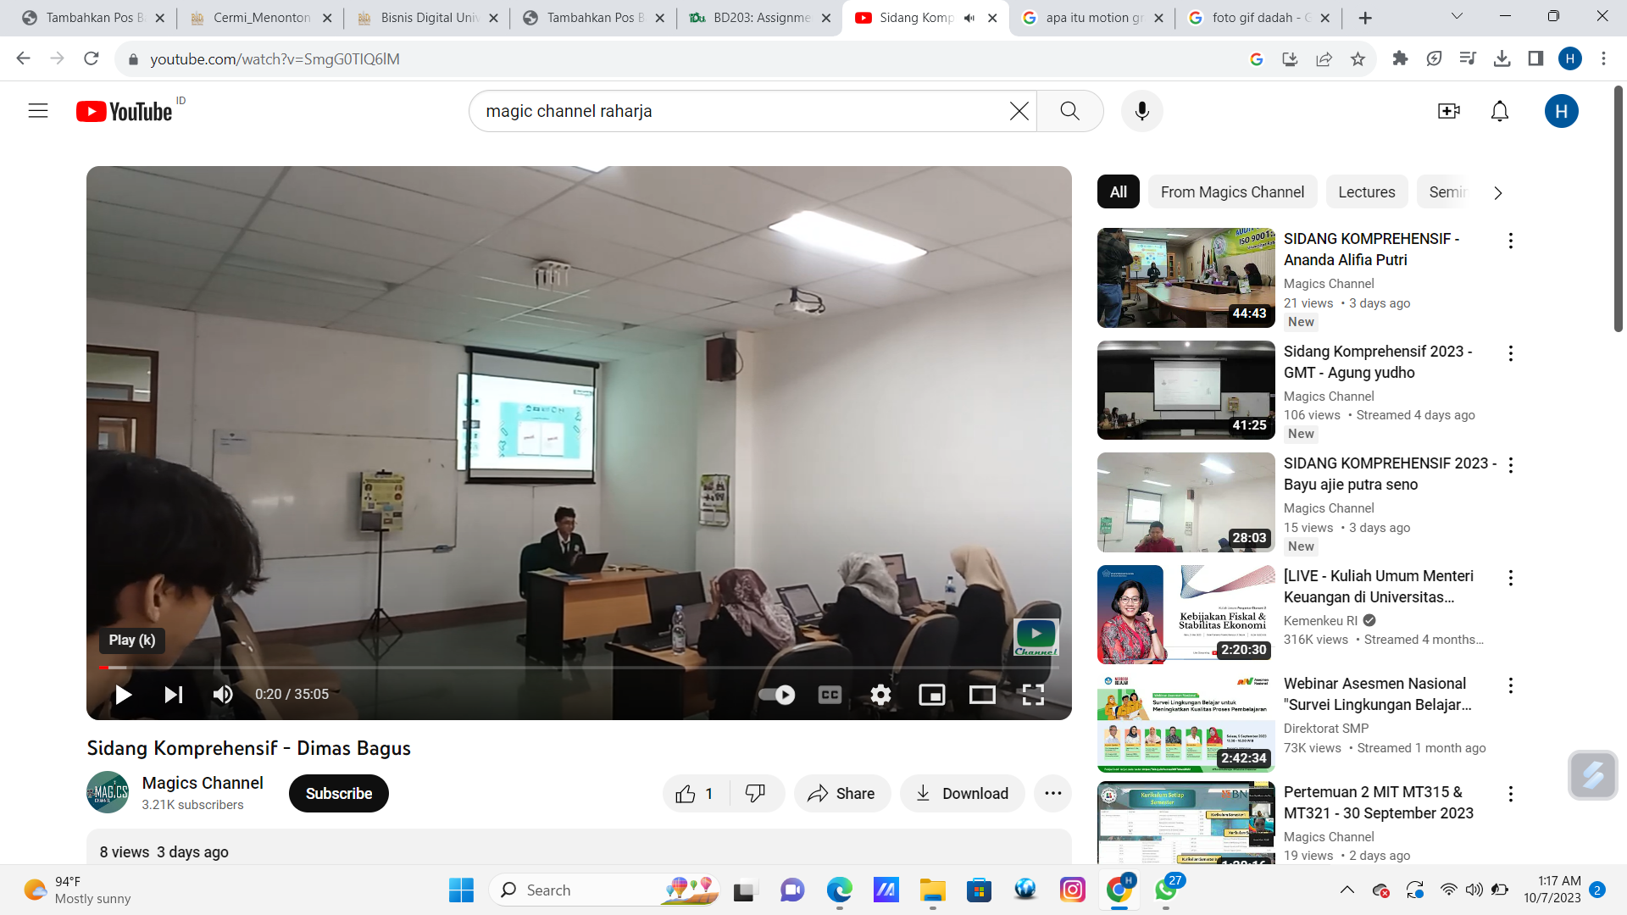This screenshot has height=915, width=1627.
Task: Open more actions menu under video
Action: coord(1053,794)
